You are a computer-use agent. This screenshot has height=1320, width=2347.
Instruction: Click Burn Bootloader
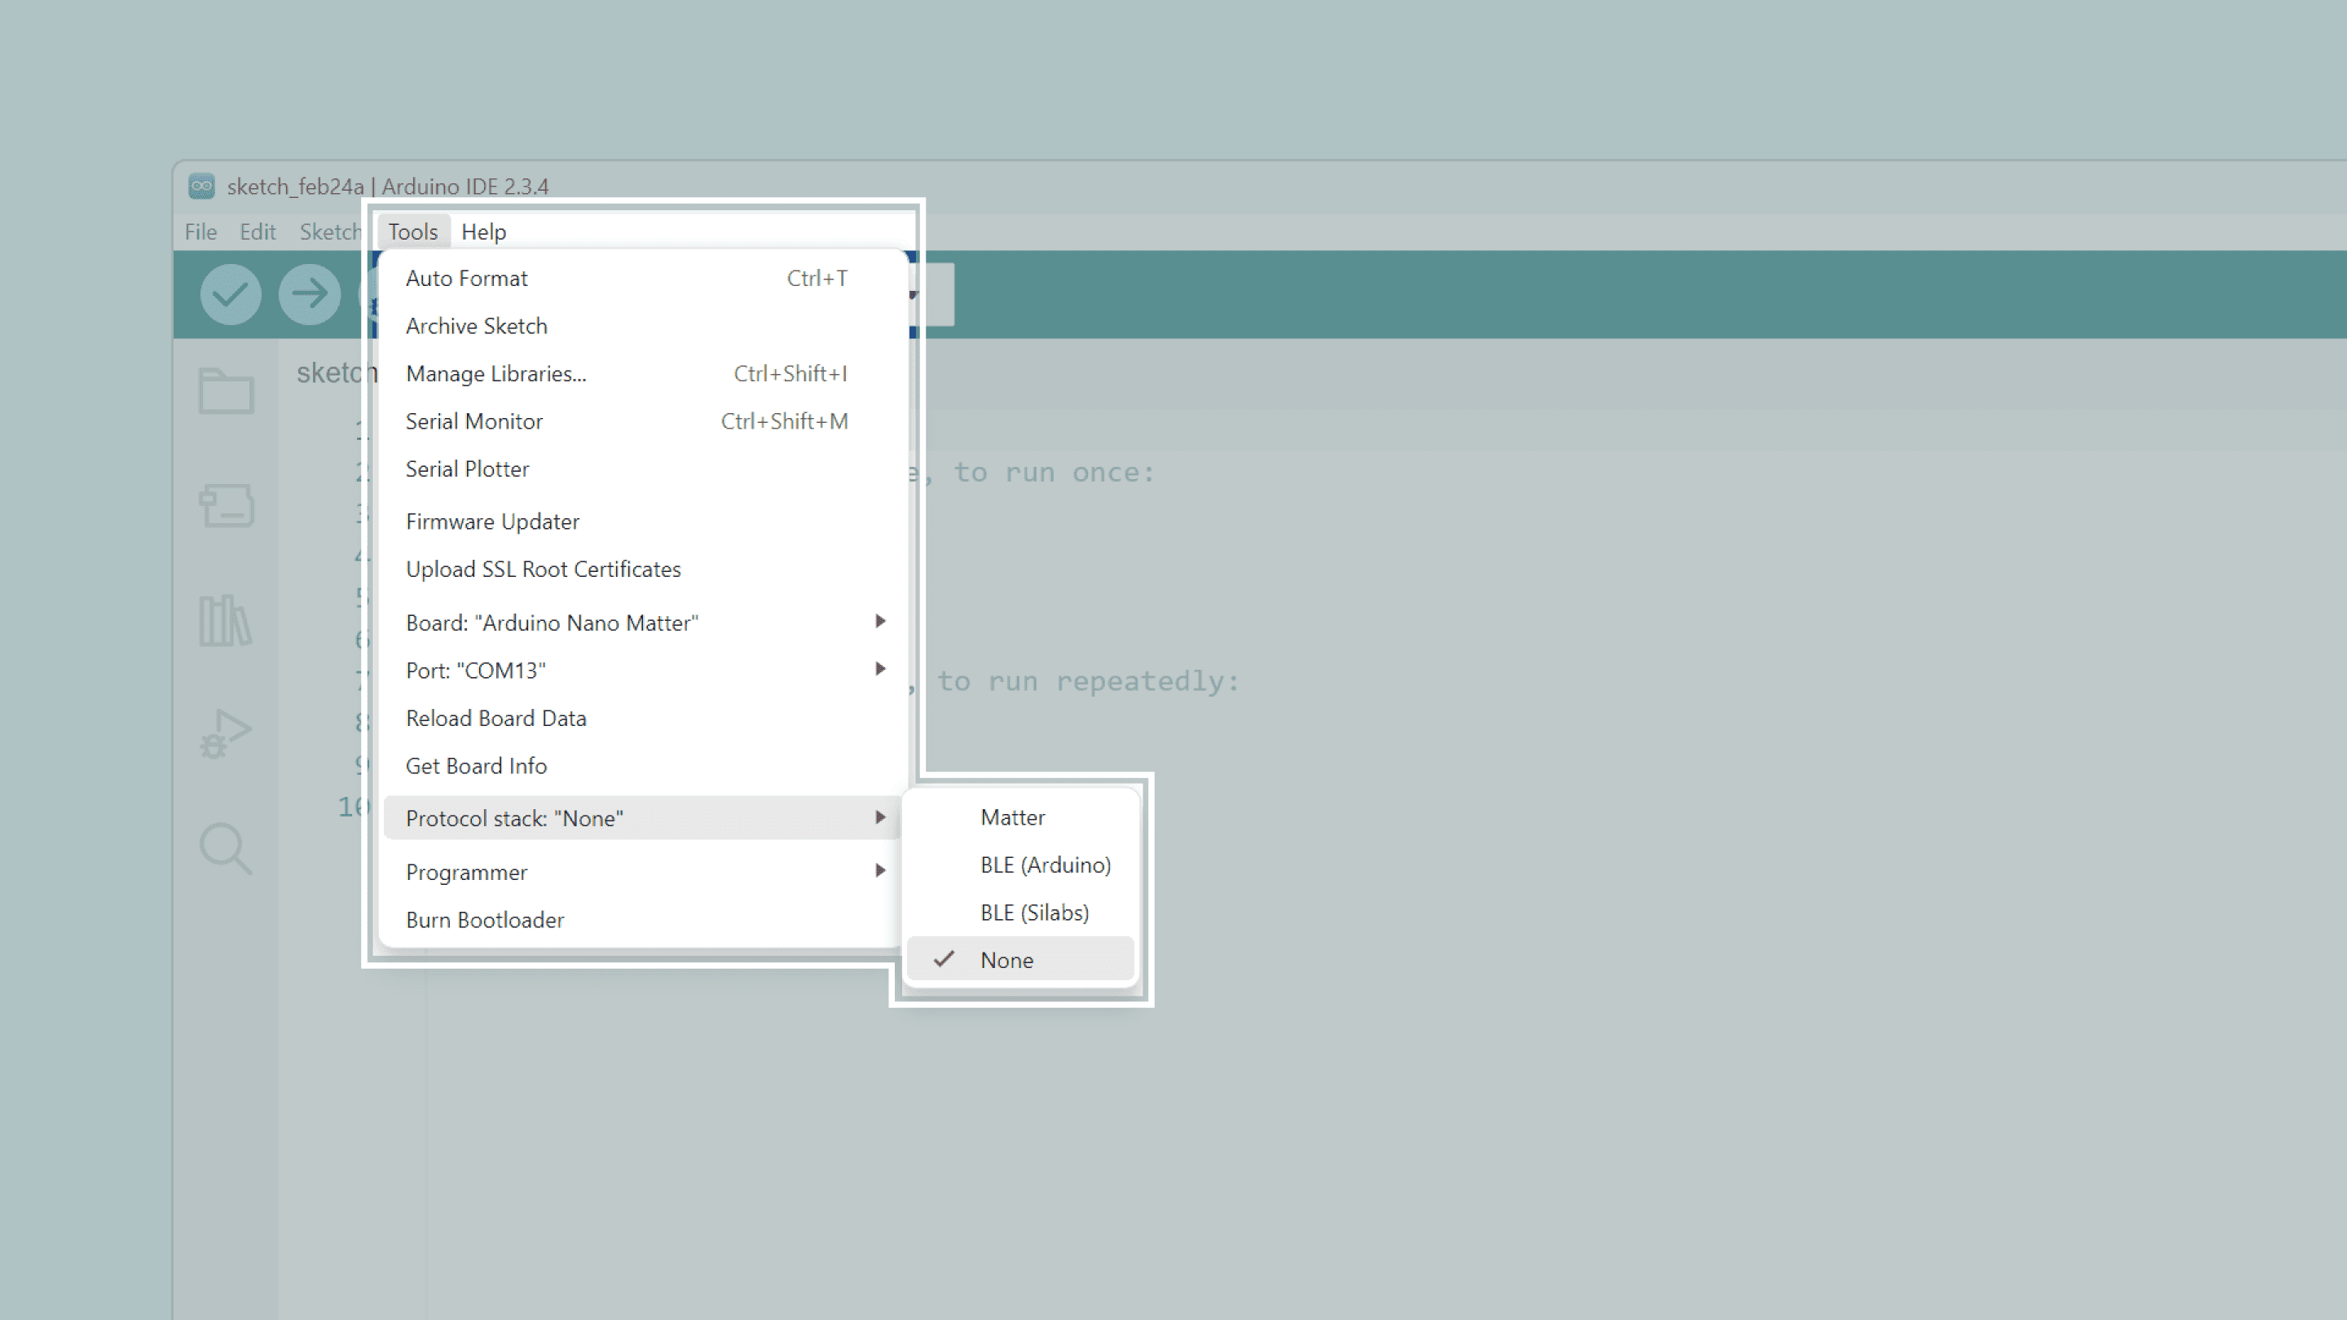(485, 920)
